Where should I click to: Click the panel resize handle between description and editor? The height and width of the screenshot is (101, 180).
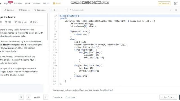(49, 47)
